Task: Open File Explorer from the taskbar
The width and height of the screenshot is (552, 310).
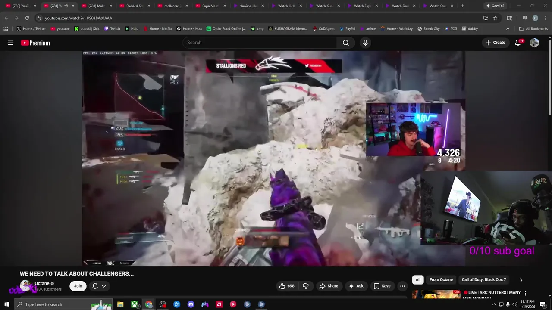Action: pos(120,304)
